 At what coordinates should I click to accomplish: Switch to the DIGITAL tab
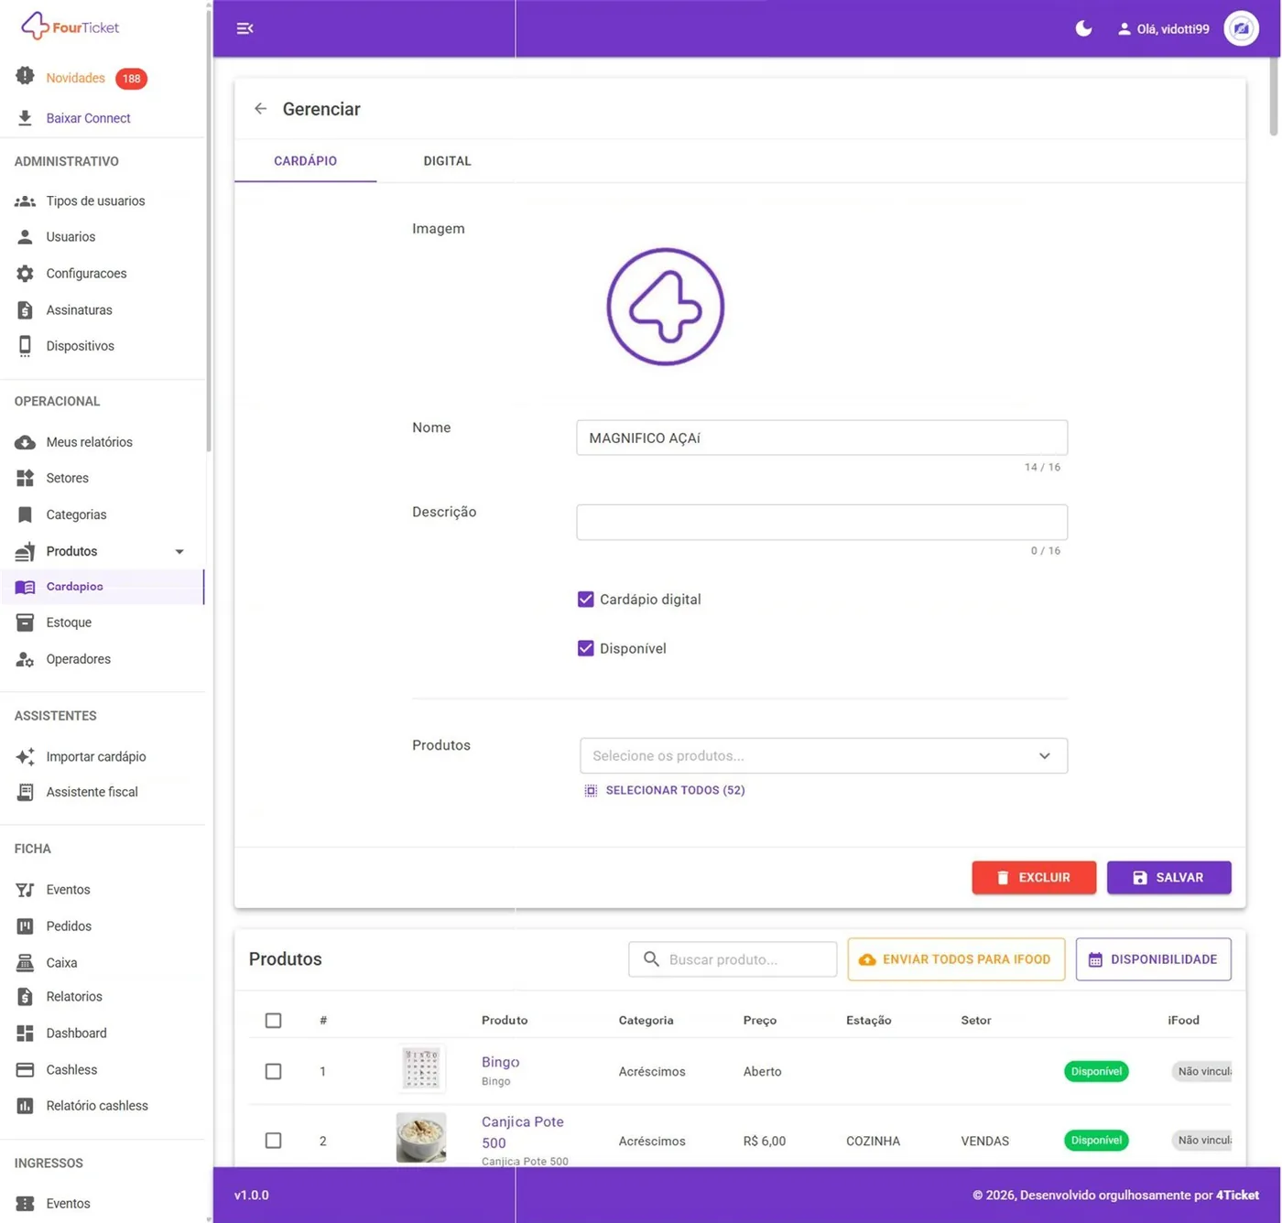(447, 161)
